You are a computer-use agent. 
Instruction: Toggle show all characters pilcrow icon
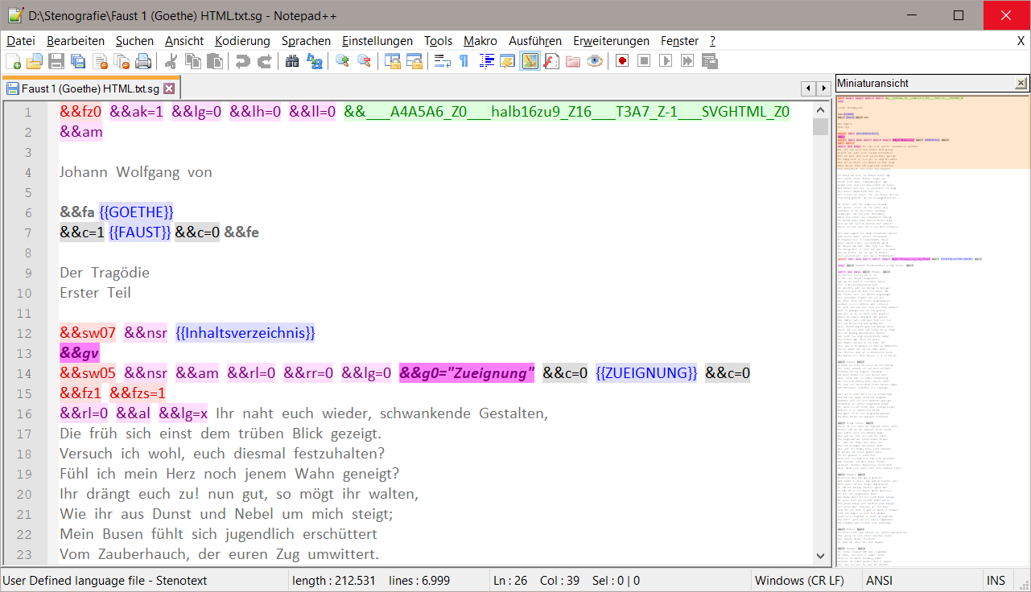click(464, 61)
